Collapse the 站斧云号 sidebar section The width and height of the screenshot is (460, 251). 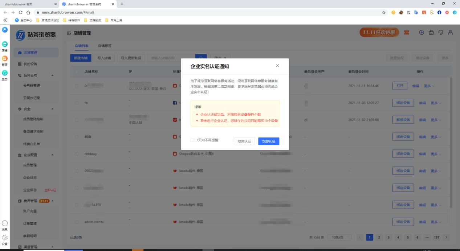tap(52, 75)
